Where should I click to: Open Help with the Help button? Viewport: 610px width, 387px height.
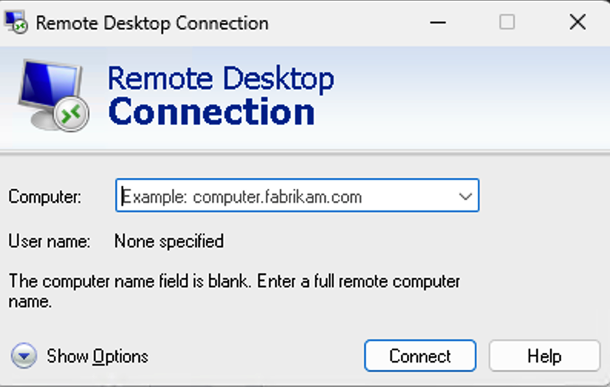coord(544,356)
